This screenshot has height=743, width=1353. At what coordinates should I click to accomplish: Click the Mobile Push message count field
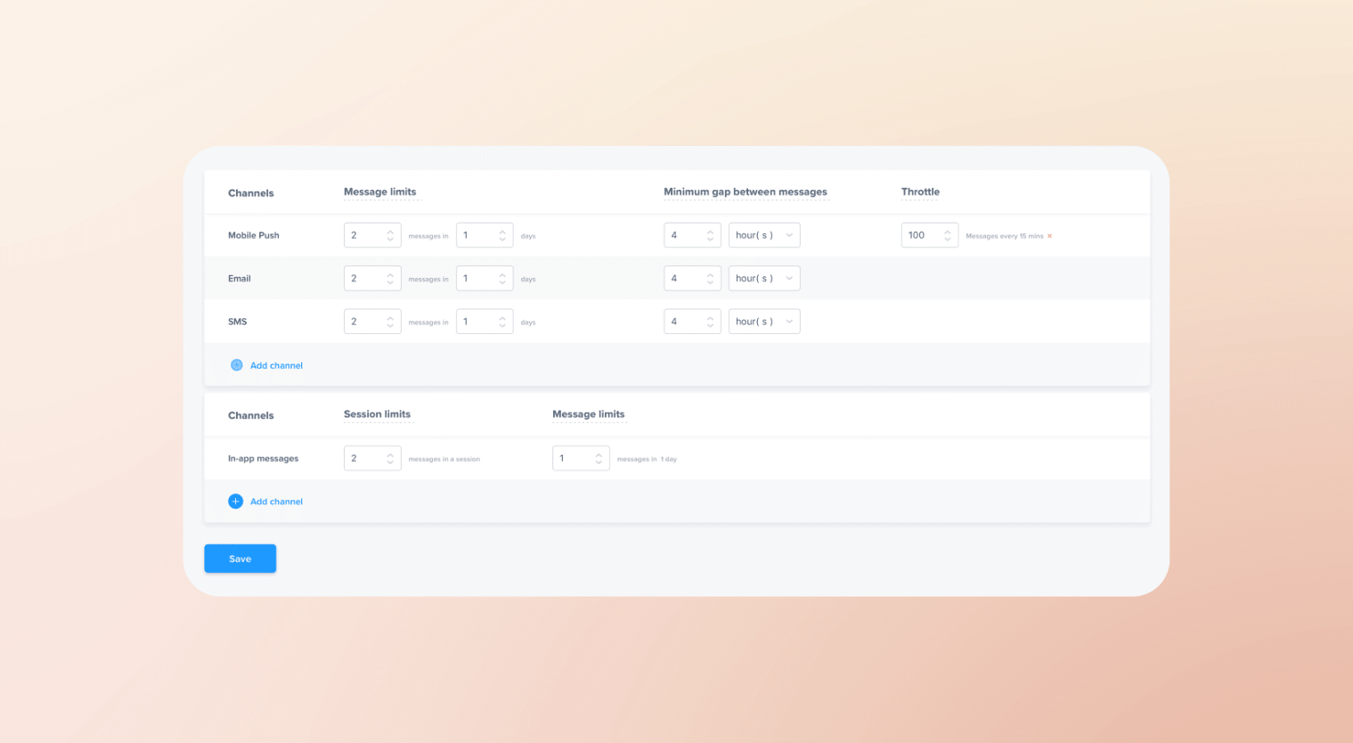pyautogui.click(x=364, y=235)
